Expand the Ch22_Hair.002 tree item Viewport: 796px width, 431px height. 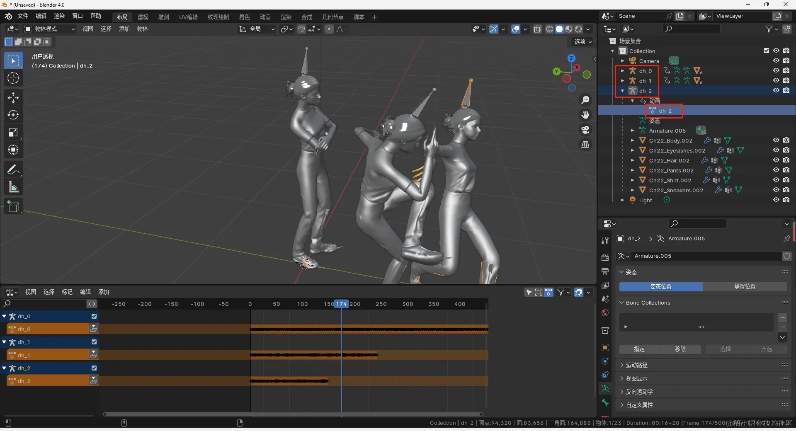click(632, 160)
